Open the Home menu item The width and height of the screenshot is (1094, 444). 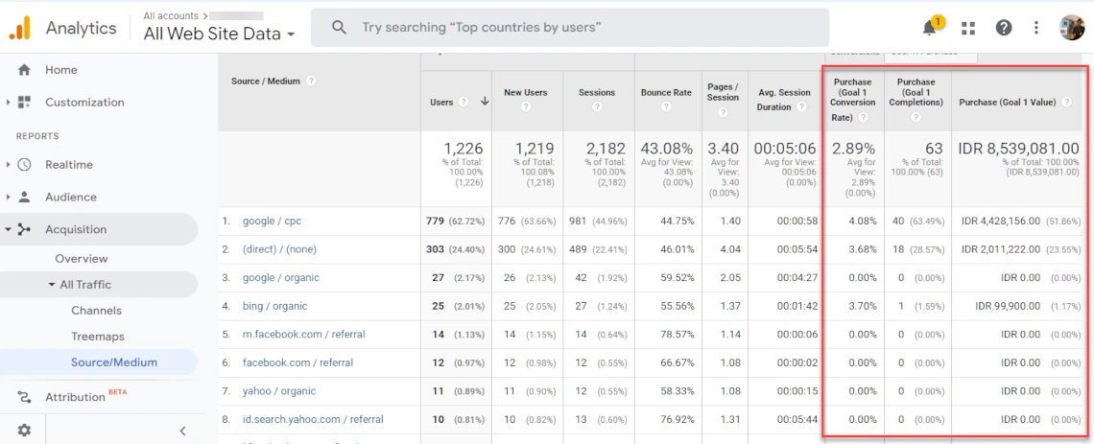point(61,70)
